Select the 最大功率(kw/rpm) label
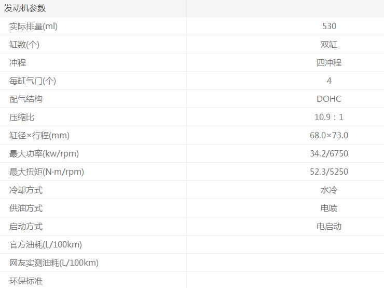 tap(44, 154)
